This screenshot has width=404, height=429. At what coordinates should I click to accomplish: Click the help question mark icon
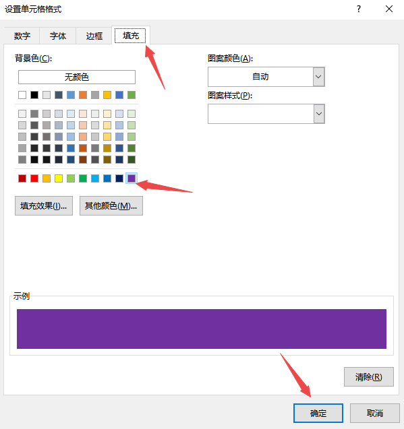[359, 9]
